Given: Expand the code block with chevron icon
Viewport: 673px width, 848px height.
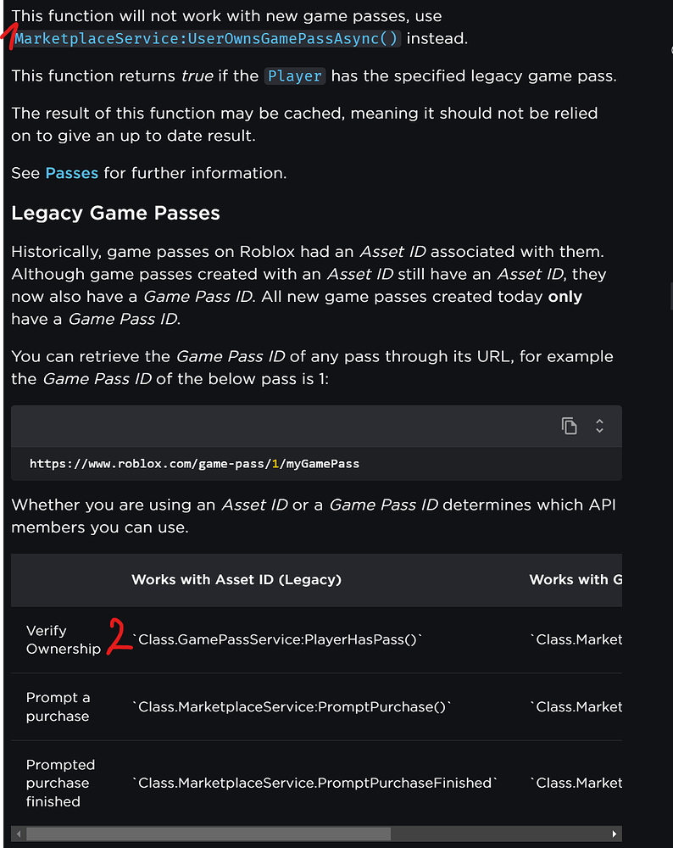Looking at the screenshot, I should (599, 427).
